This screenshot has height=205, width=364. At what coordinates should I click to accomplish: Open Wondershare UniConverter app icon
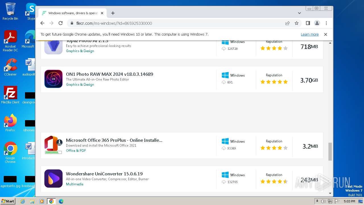click(53, 179)
